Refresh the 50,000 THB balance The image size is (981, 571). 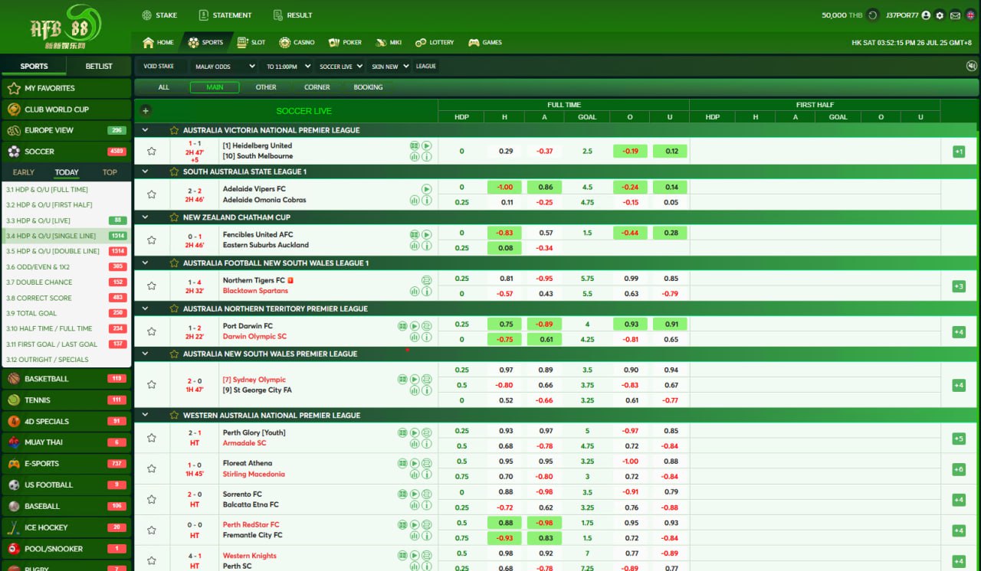click(x=873, y=15)
